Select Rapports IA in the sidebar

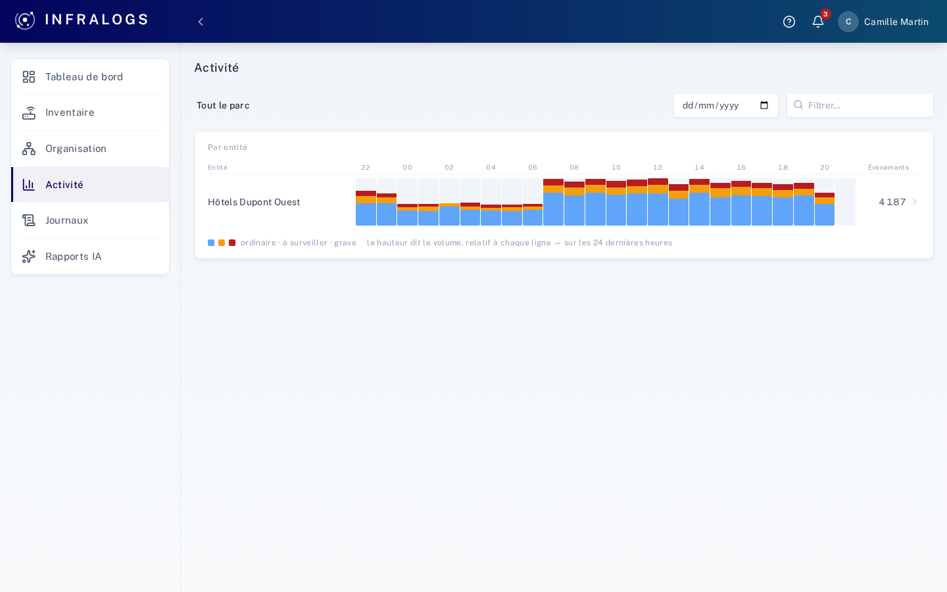90,257
